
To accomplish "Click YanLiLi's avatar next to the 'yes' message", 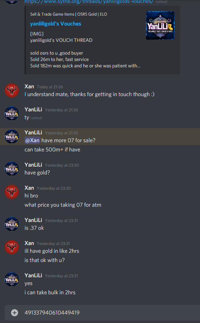I will tap(12, 279).
